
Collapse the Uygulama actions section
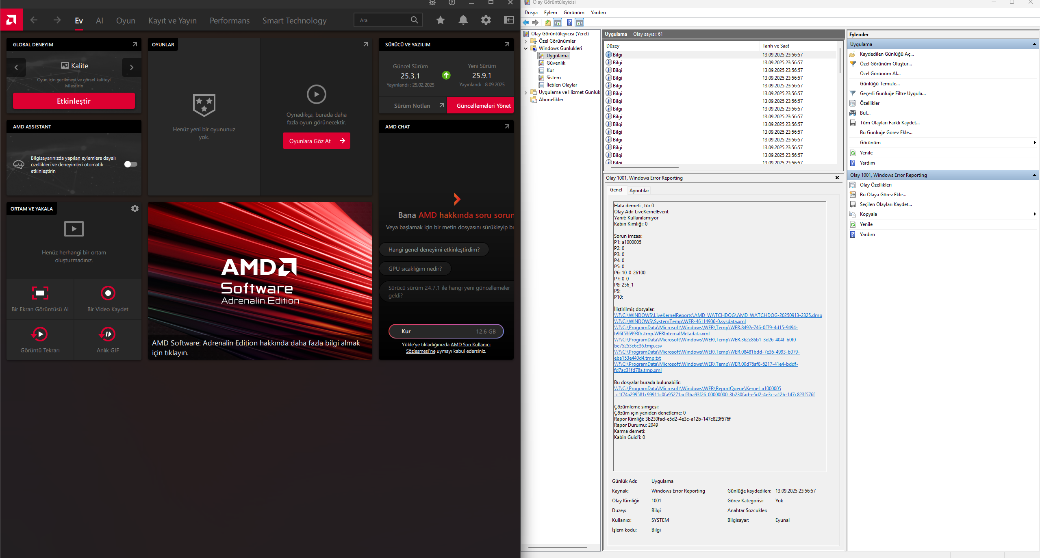(x=1034, y=44)
